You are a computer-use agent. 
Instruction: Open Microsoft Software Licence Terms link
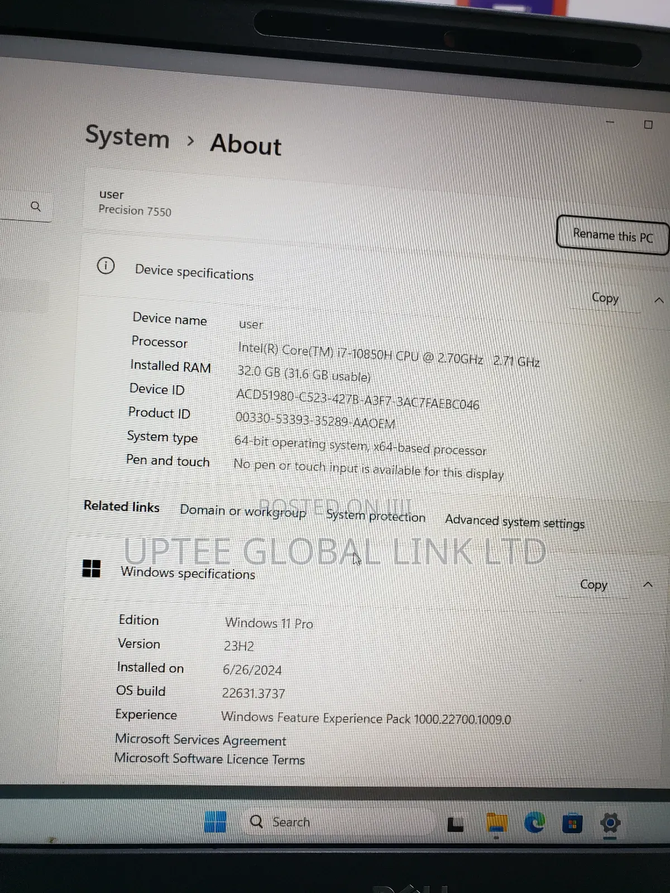coord(209,759)
